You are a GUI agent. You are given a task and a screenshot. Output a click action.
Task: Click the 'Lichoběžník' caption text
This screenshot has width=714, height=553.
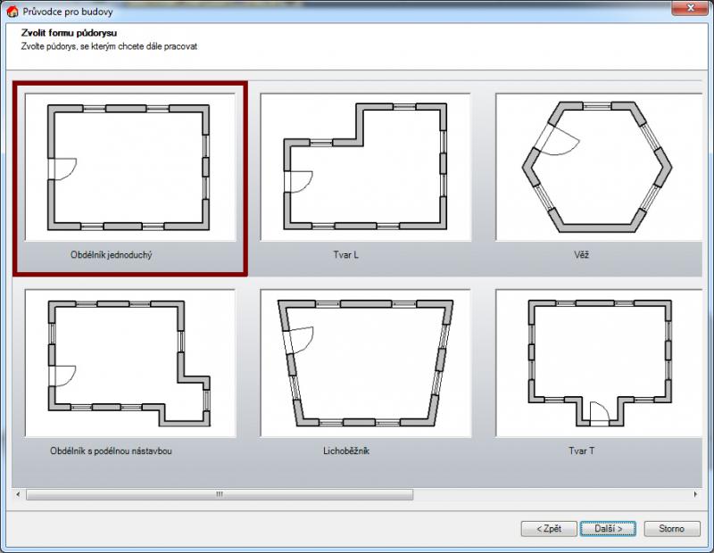[x=345, y=451]
